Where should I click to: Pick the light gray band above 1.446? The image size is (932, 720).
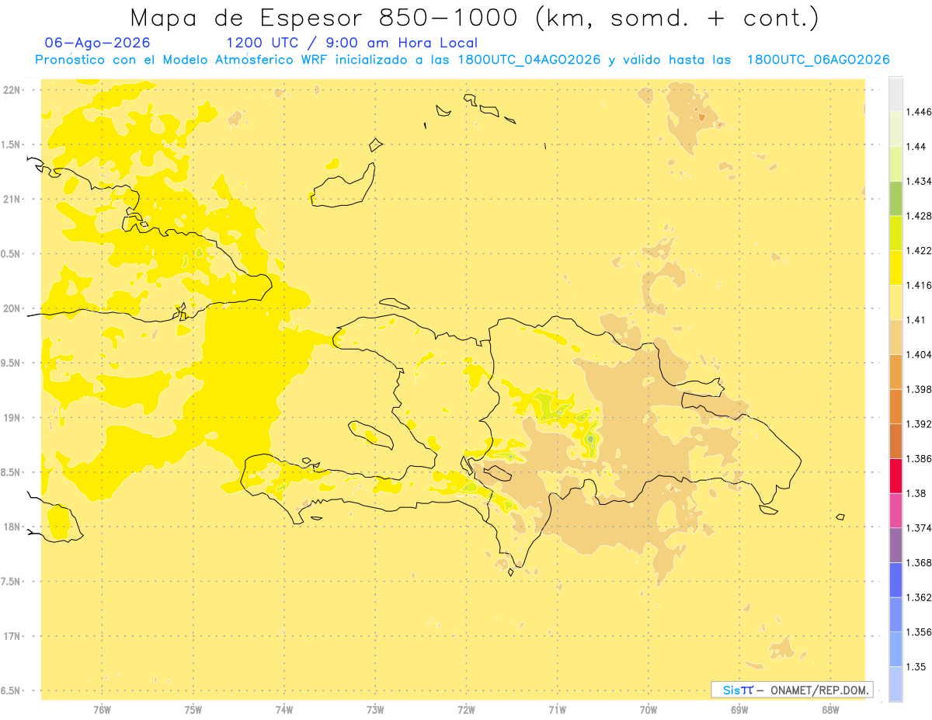point(895,94)
